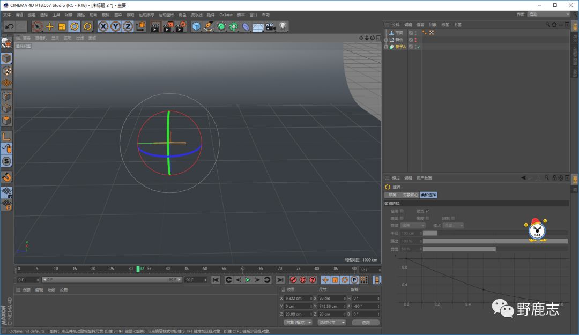Open the 界面 layout dropdown (启动)
The height and width of the screenshot is (335, 579).
coord(548,14)
